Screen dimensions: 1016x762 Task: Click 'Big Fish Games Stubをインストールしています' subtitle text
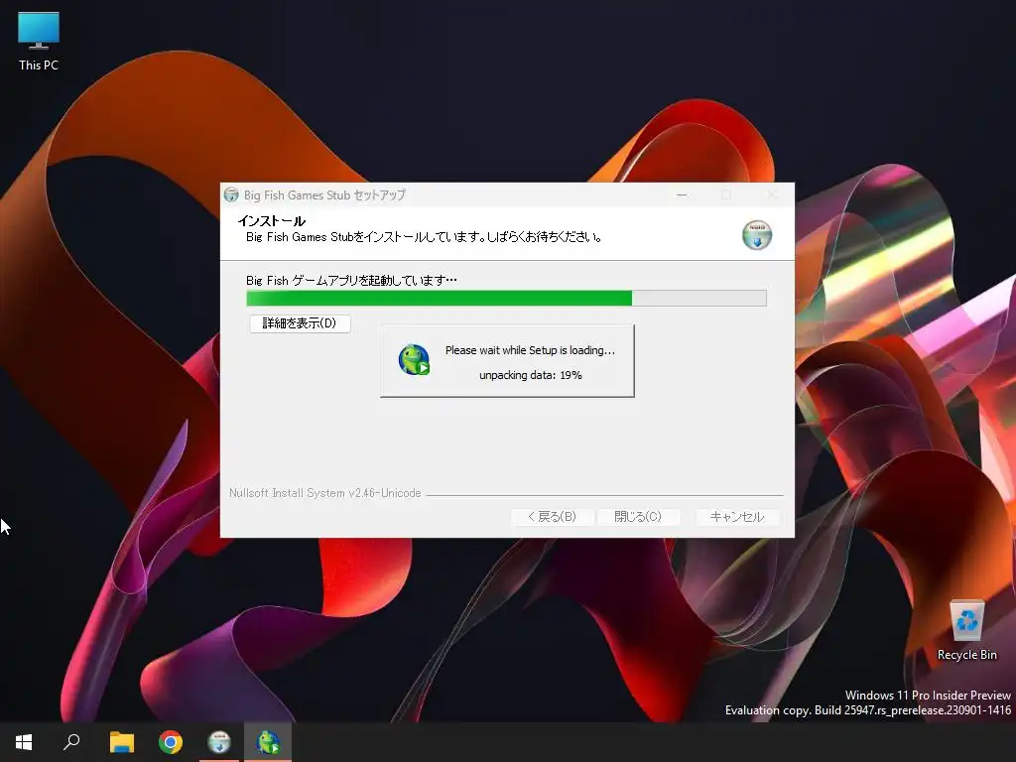(424, 237)
